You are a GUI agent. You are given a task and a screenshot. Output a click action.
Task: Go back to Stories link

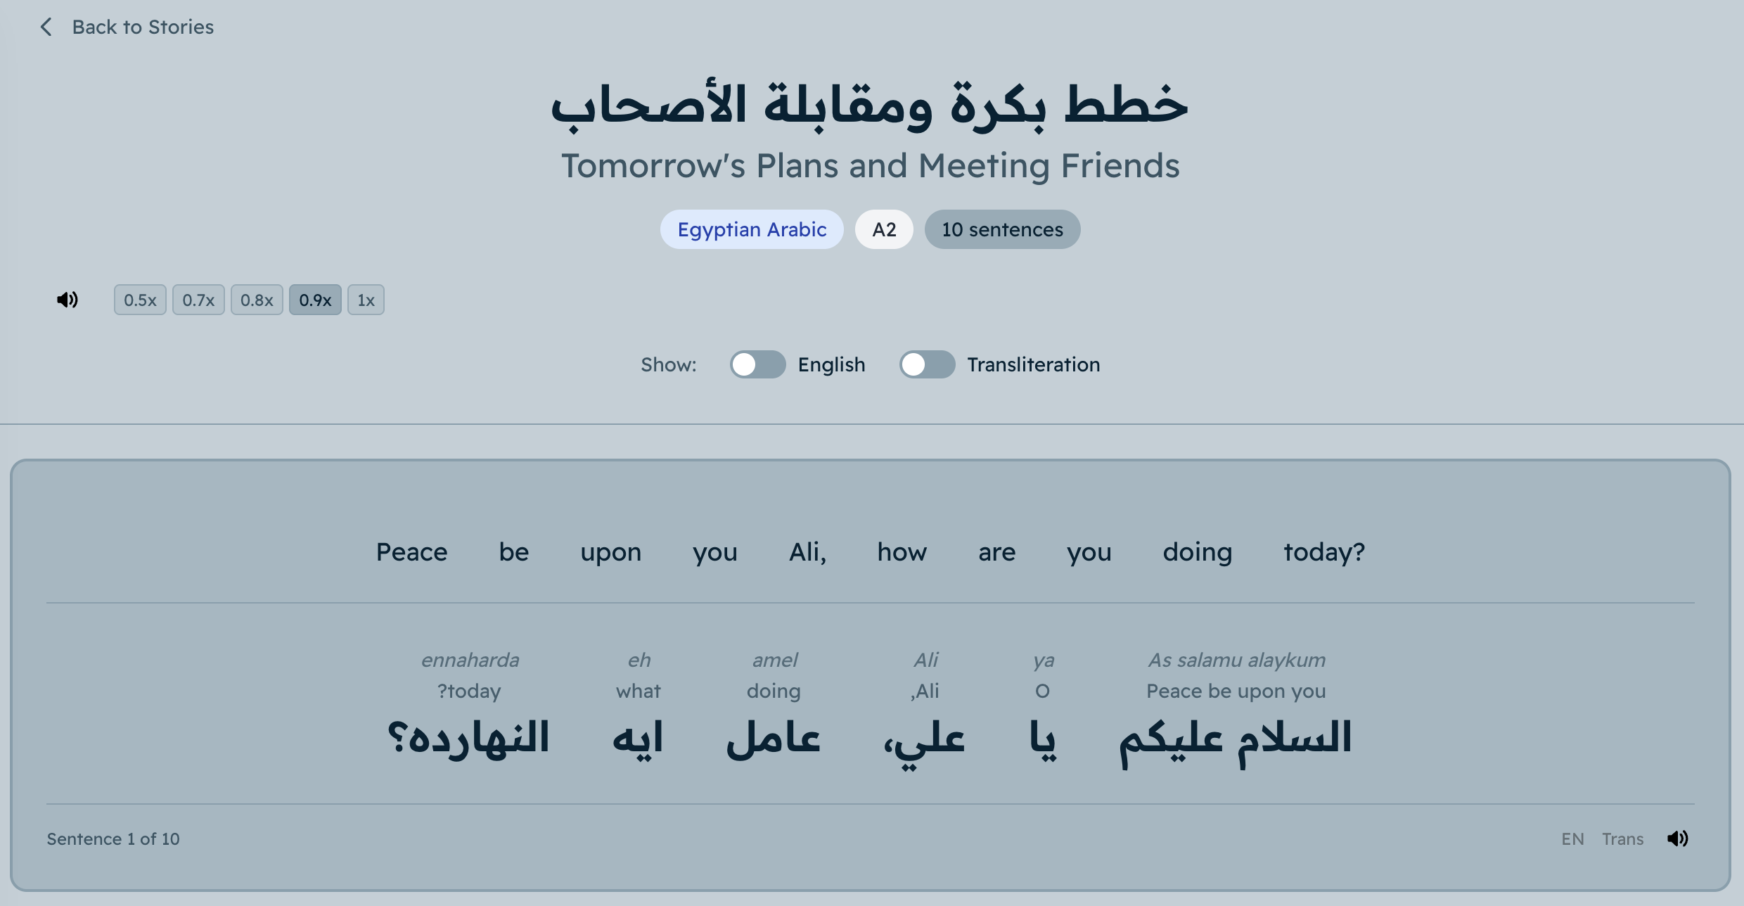pos(143,27)
